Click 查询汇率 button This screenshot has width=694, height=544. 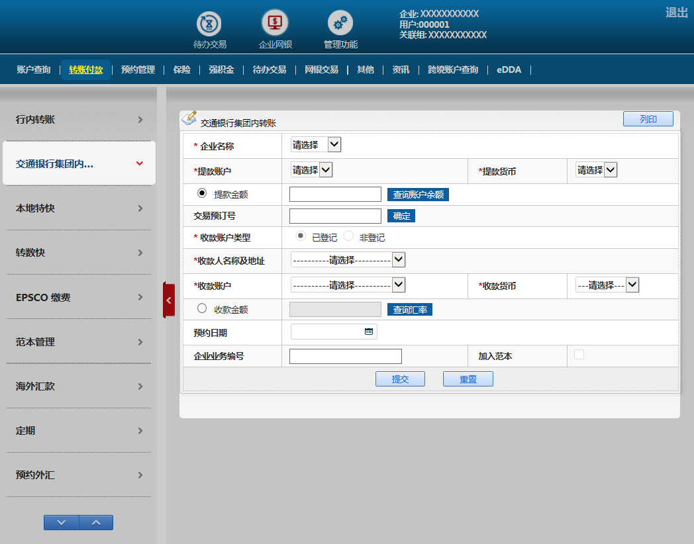click(x=410, y=310)
